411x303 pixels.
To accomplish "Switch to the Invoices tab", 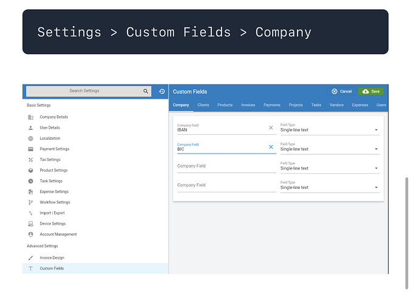I will [248, 105].
